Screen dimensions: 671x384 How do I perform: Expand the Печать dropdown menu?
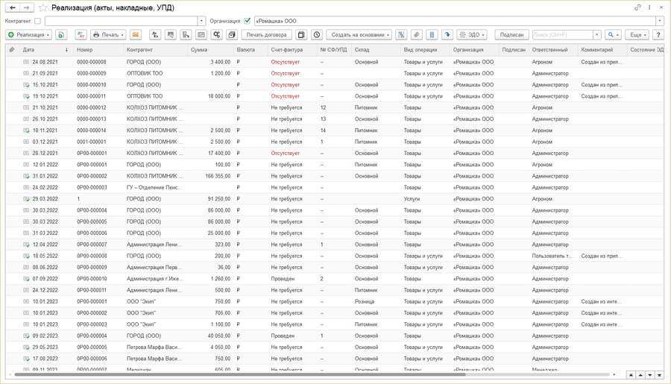108,35
